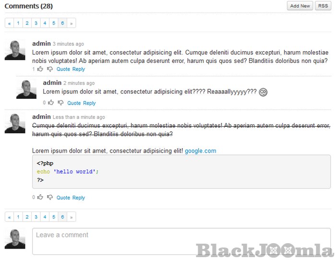Like the first admin comment with thumbs up
Screen dimensions: 336x260
tap(40, 69)
